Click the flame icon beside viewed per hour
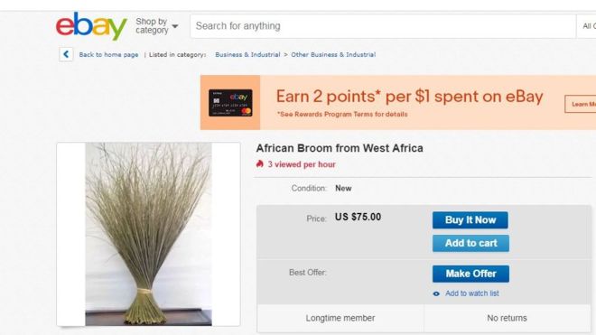The image size is (596, 335). [x=260, y=163]
